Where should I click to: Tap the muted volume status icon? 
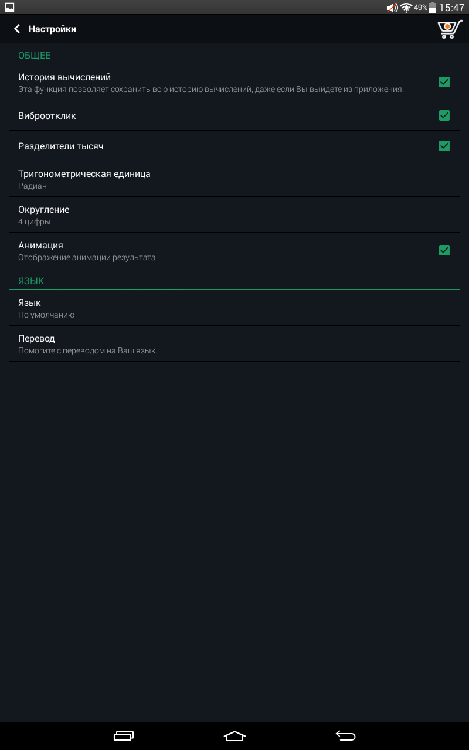point(392,8)
